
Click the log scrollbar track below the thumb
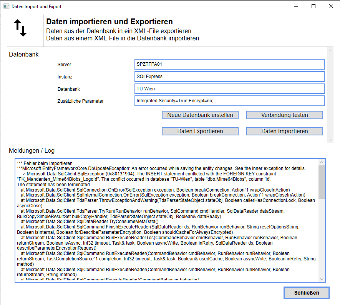pos(322,238)
